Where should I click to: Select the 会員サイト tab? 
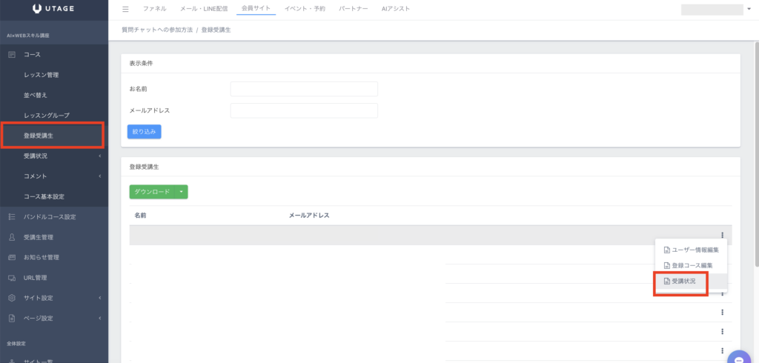pos(256,8)
